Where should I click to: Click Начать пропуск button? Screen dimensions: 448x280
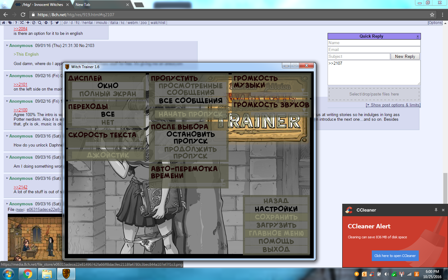(x=191, y=114)
